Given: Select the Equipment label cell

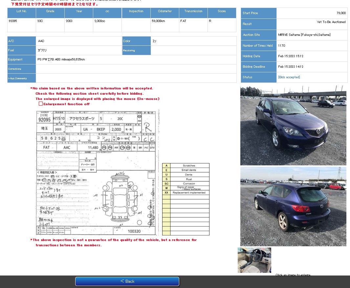Looking at the screenshot, I should [x=22, y=60].
